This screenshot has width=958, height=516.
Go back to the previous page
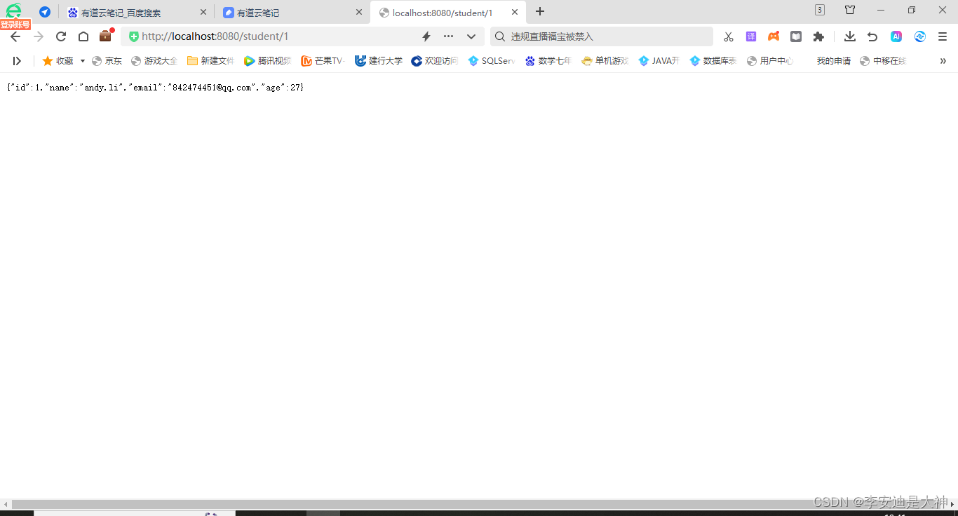[x=15, y=36]
